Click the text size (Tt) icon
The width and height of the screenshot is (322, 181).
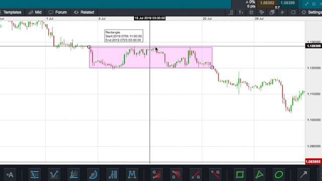240,13
